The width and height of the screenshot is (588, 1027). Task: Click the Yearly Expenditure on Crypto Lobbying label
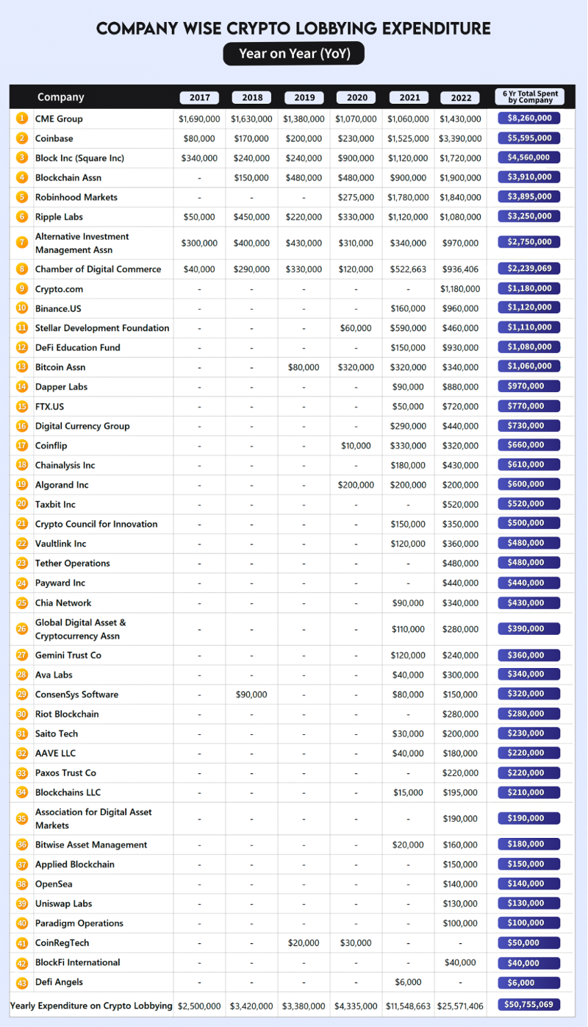(x=90, y=1005)
